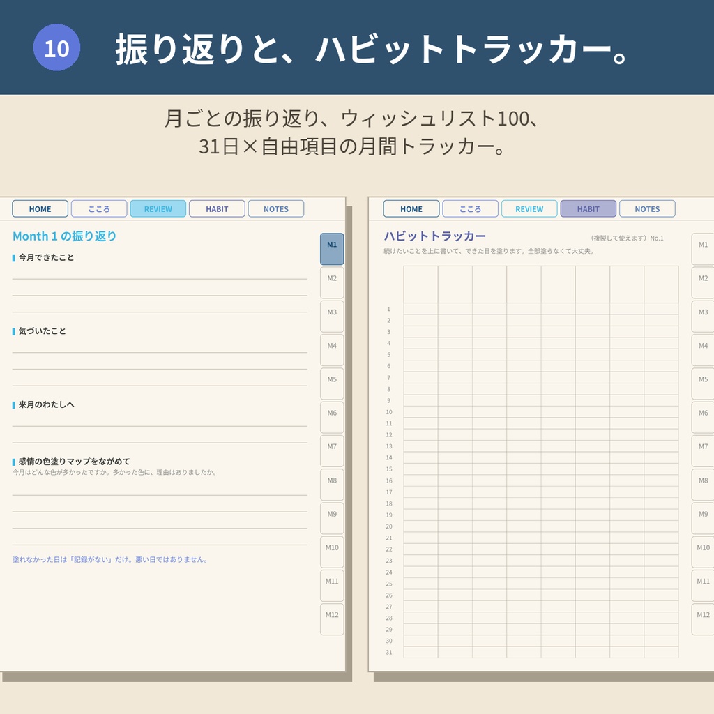Select REVIEW tab on the review page
The image size is (714, 714).
158,209
